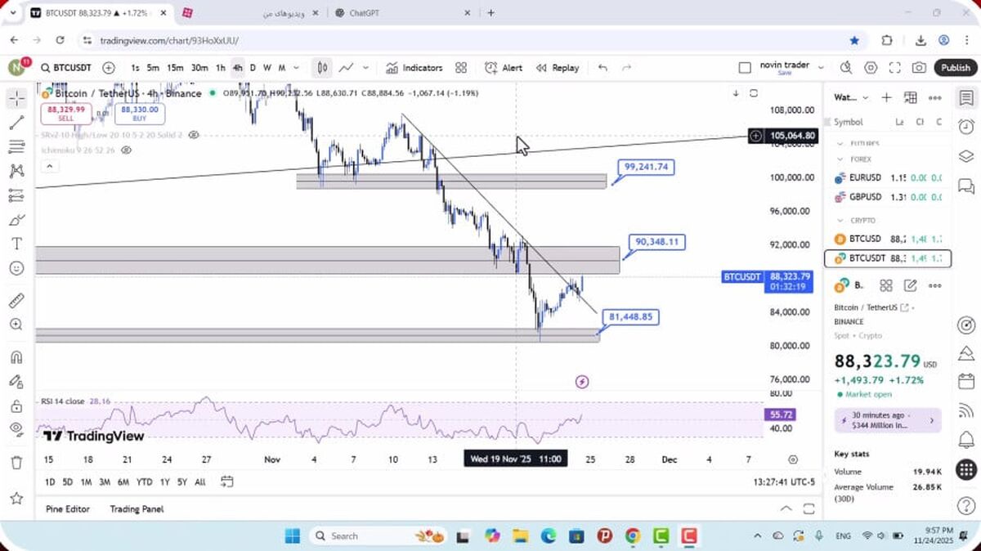This screenshot has width=981, height=551.
Task: Switch to the 15m timeframe
Action: [x=175, y=68]
